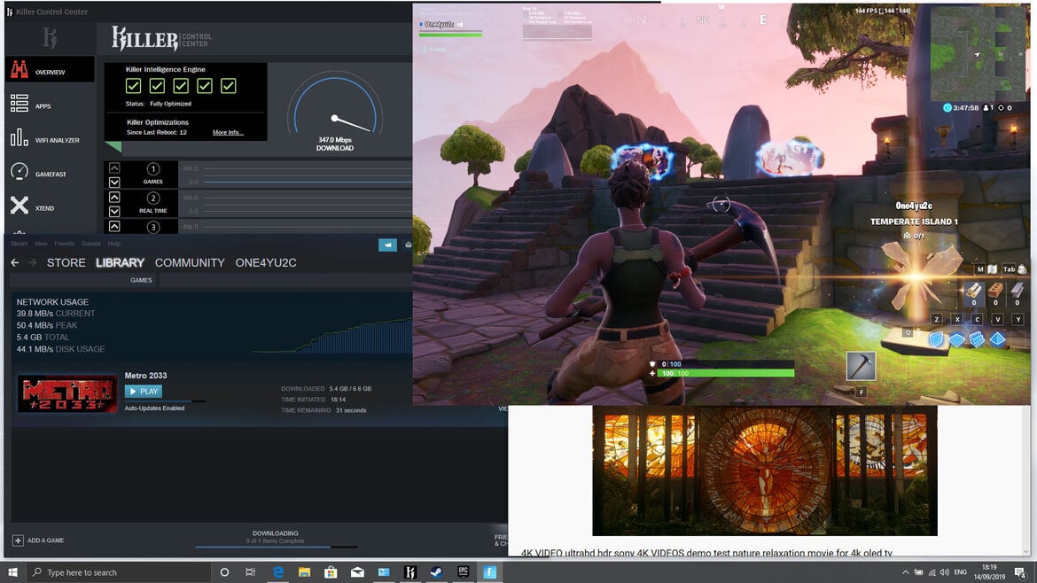Click the Metro 2033 title text
The height and width of the screenshot is (583, 1037).
point(145,376)
